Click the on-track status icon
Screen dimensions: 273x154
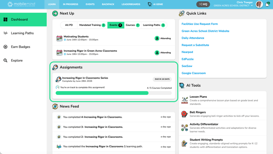pos(57,87)
